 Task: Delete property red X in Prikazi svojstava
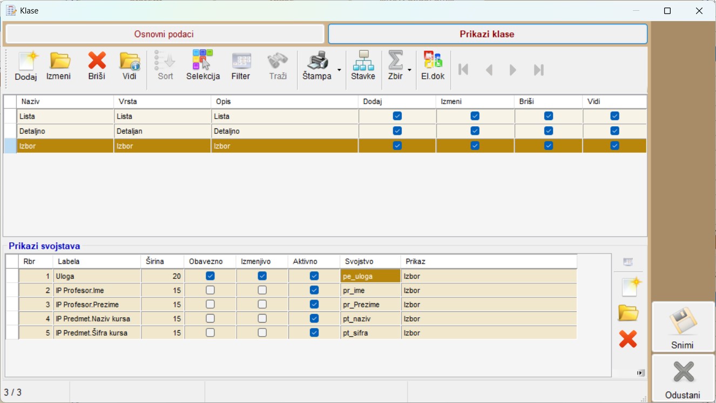click(628, 339)
